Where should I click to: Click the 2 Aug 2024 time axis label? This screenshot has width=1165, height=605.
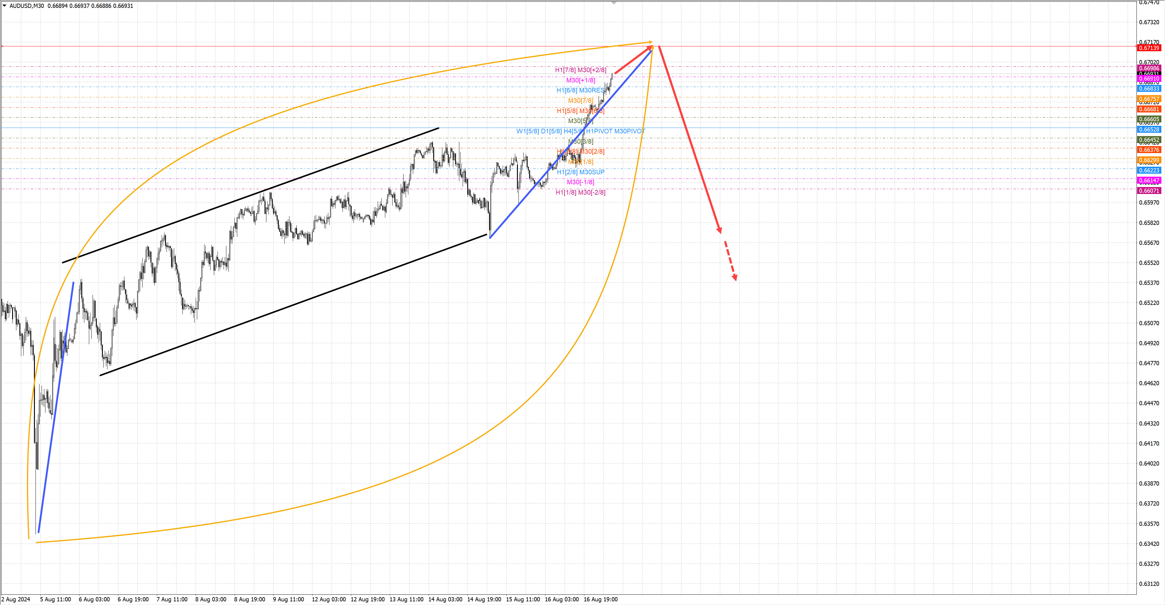(16, 599)
